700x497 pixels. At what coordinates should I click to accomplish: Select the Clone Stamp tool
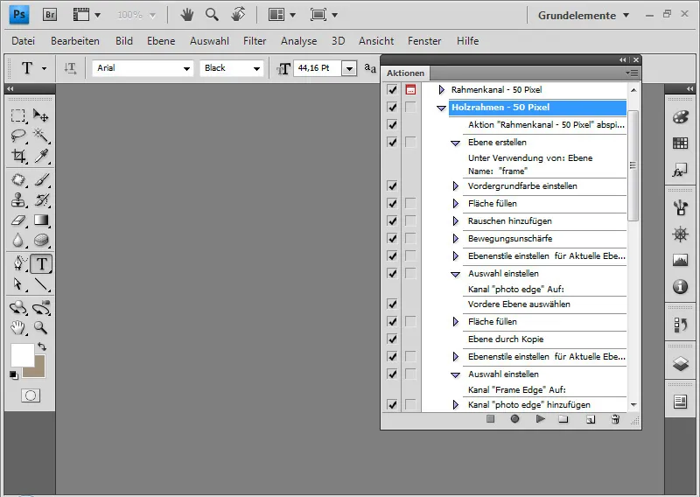pyautogui.click(x=17, y=200)
